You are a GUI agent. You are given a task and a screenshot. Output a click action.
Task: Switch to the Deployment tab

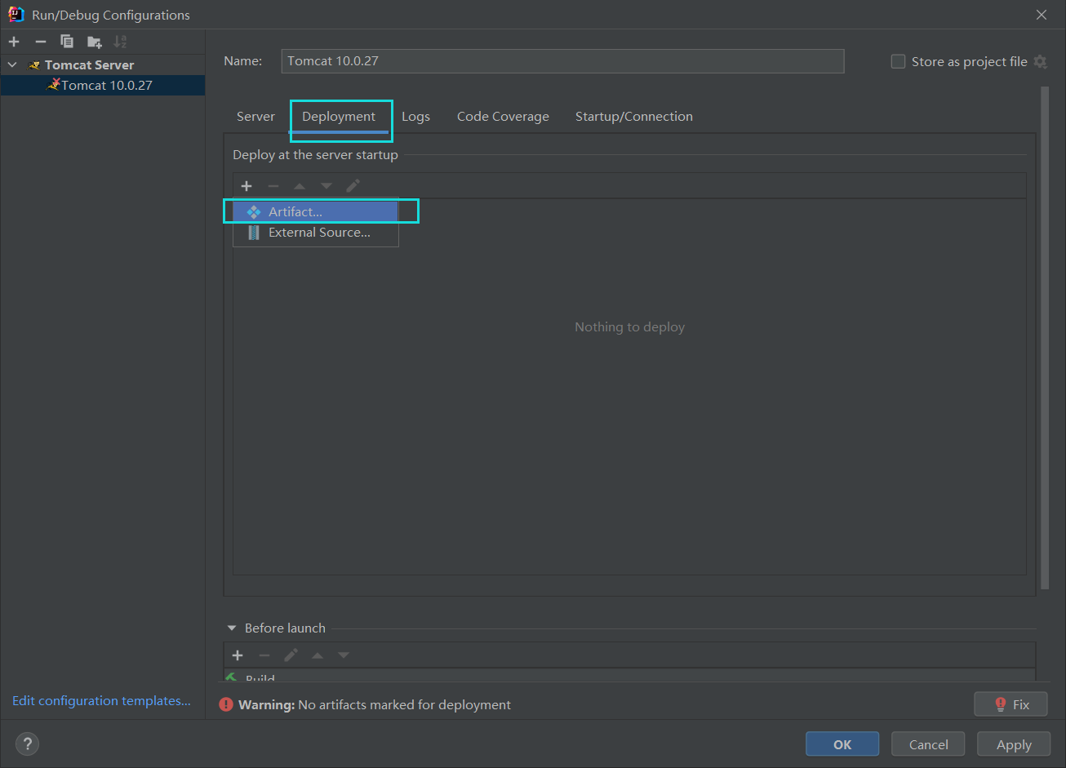(339, 117)
